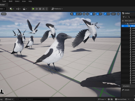The width and height of the screenshot is (135, 101).
Task: Stop the simulation with the square button
Action: coord(40,9)
